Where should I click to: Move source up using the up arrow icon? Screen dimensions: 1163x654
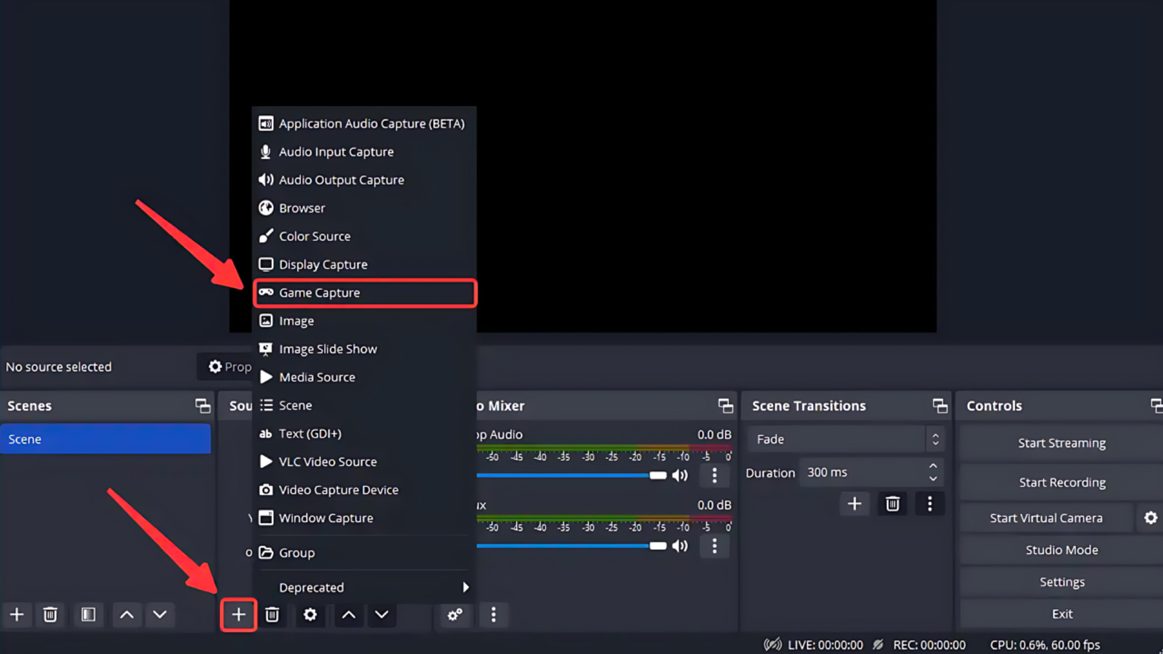click(x=348, y=615)
